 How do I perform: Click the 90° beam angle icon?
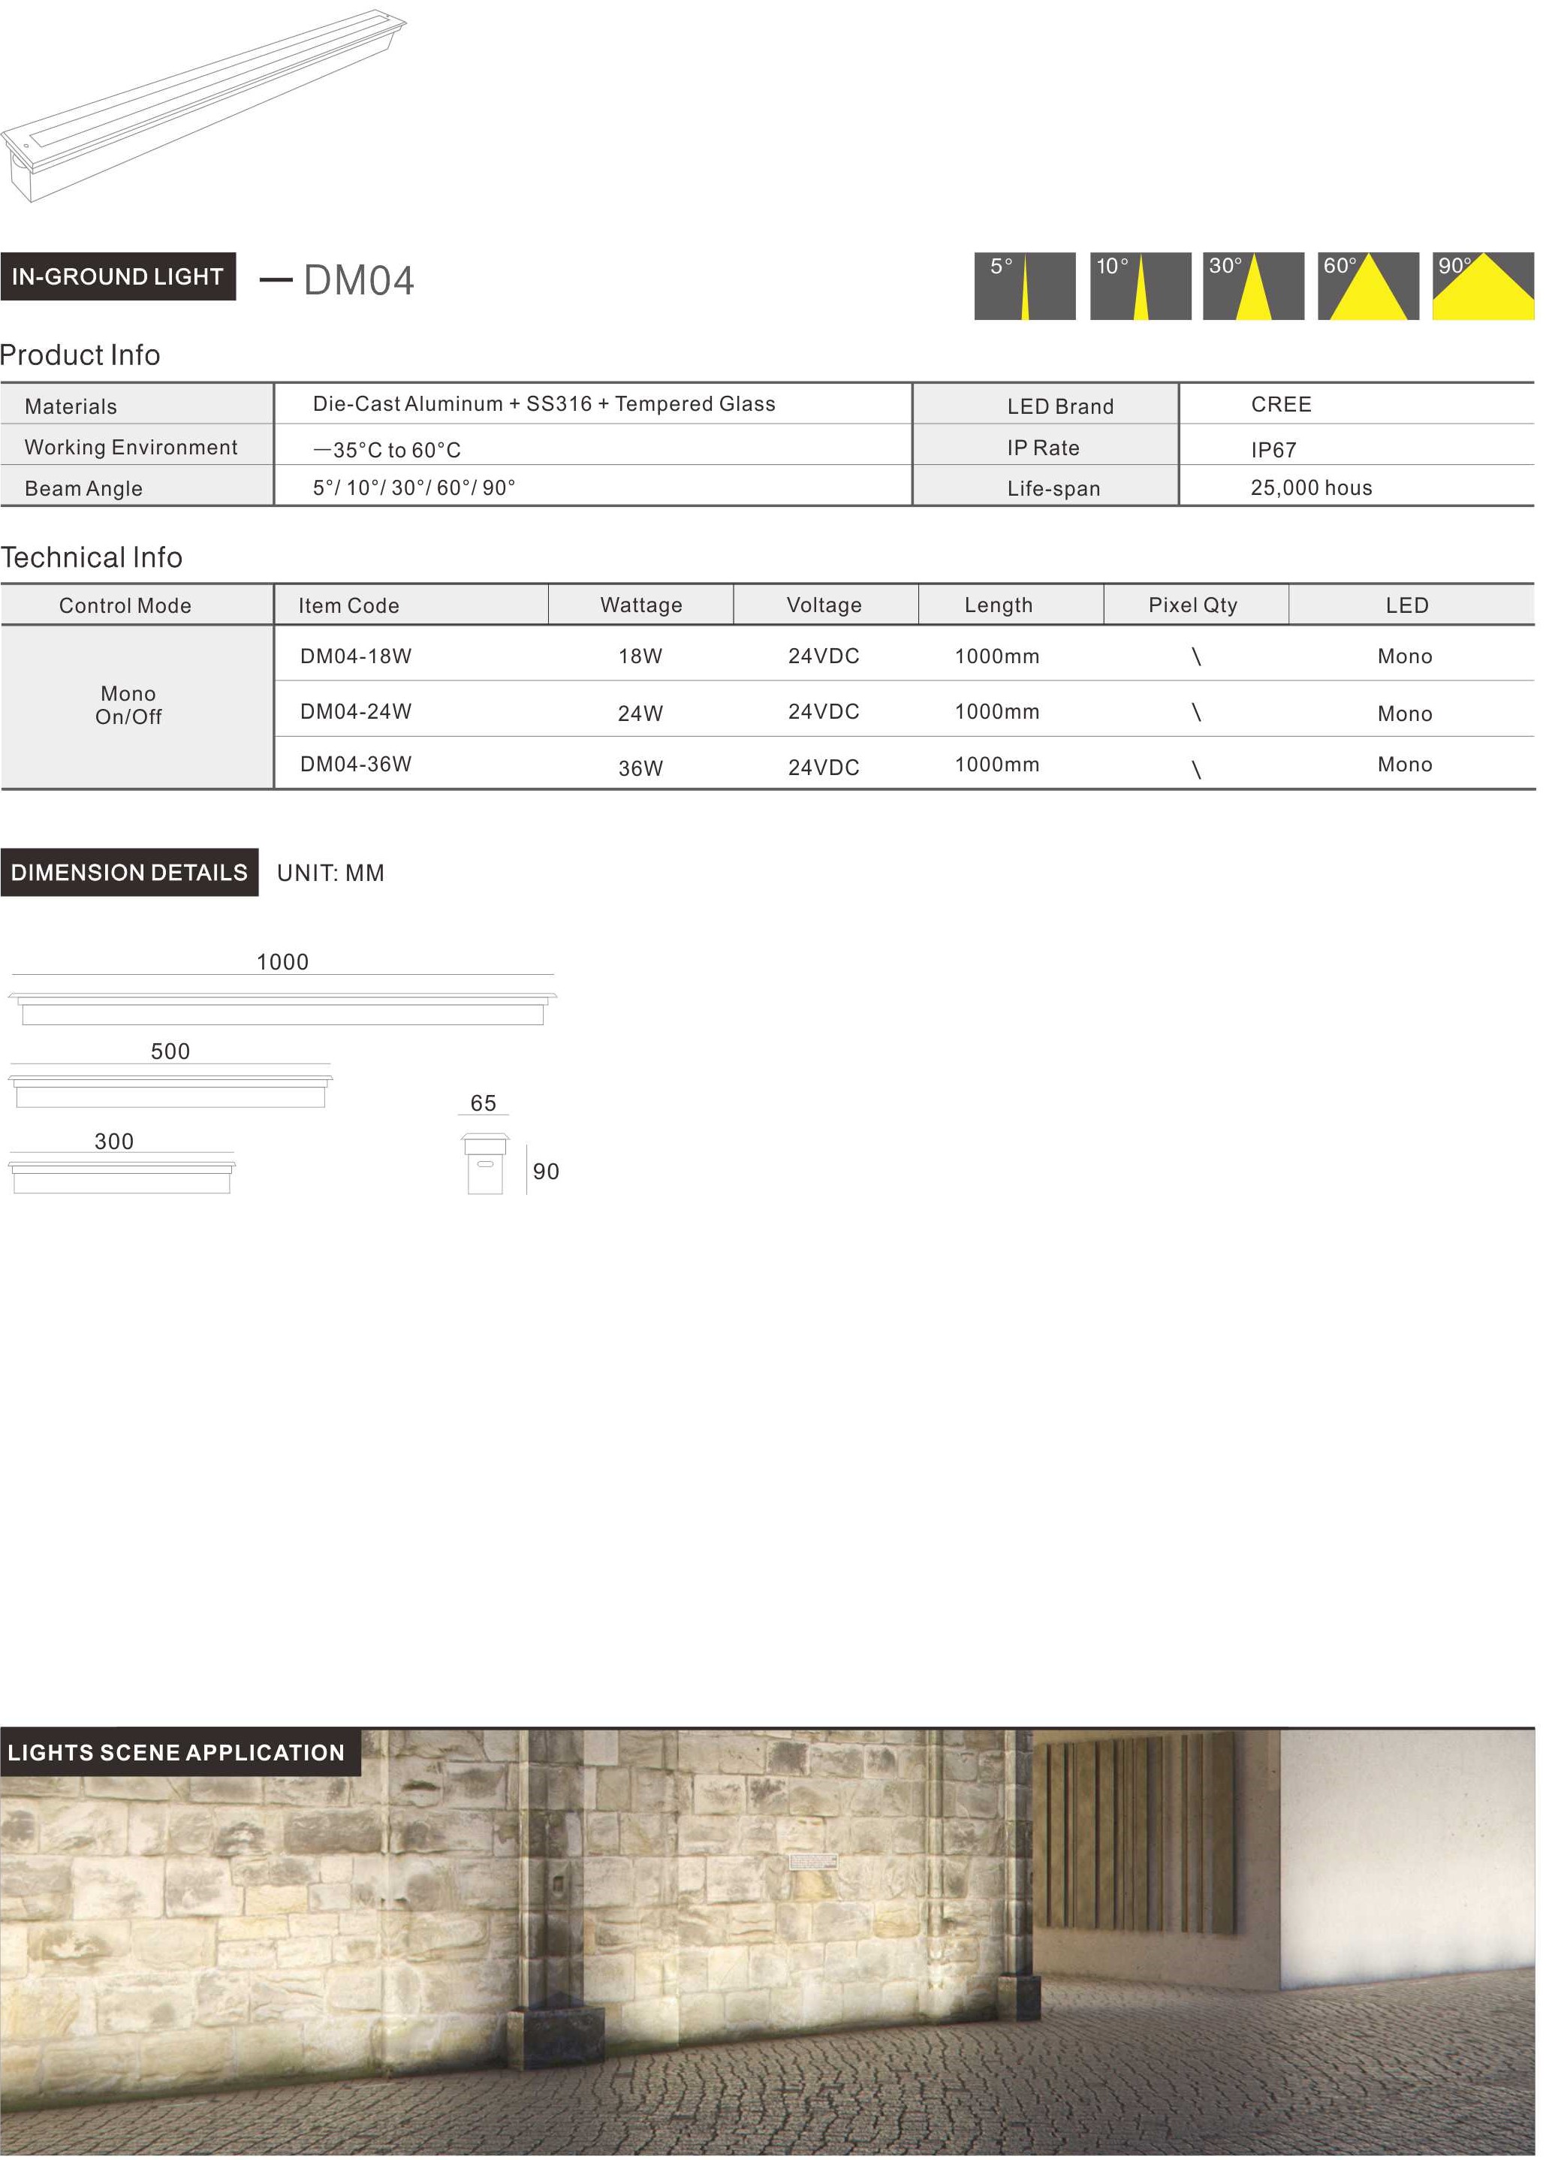pos(1482,285)
